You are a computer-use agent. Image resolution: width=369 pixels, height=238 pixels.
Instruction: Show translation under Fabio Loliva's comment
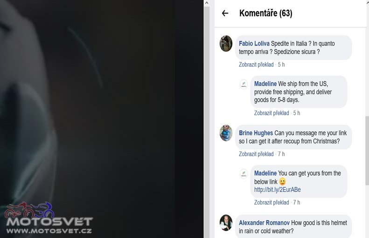click(x=256, y=65)
